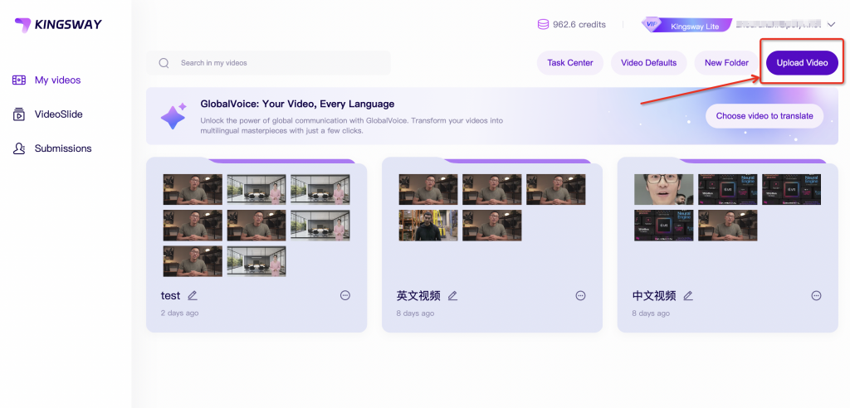Click the glasses face thumbnail in 中文视频
The width and height of the screenshot is (850, 408).
[664, 190]
